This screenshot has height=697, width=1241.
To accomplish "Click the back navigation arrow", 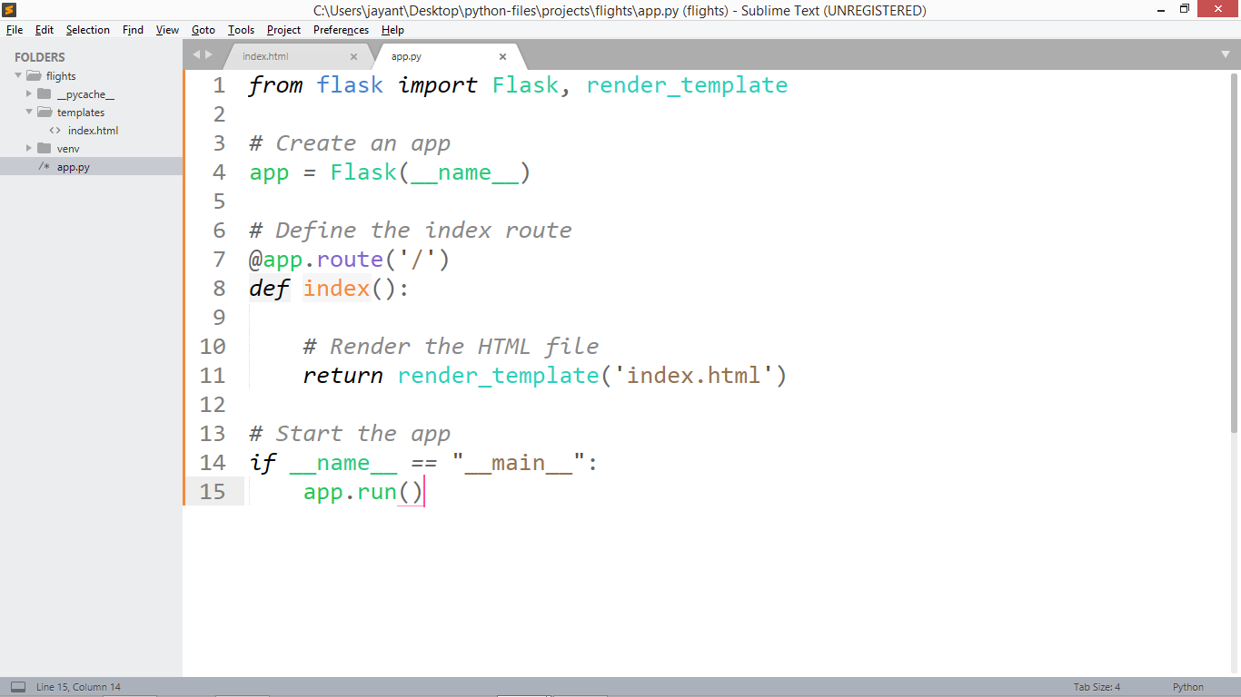I will [194, 54].
